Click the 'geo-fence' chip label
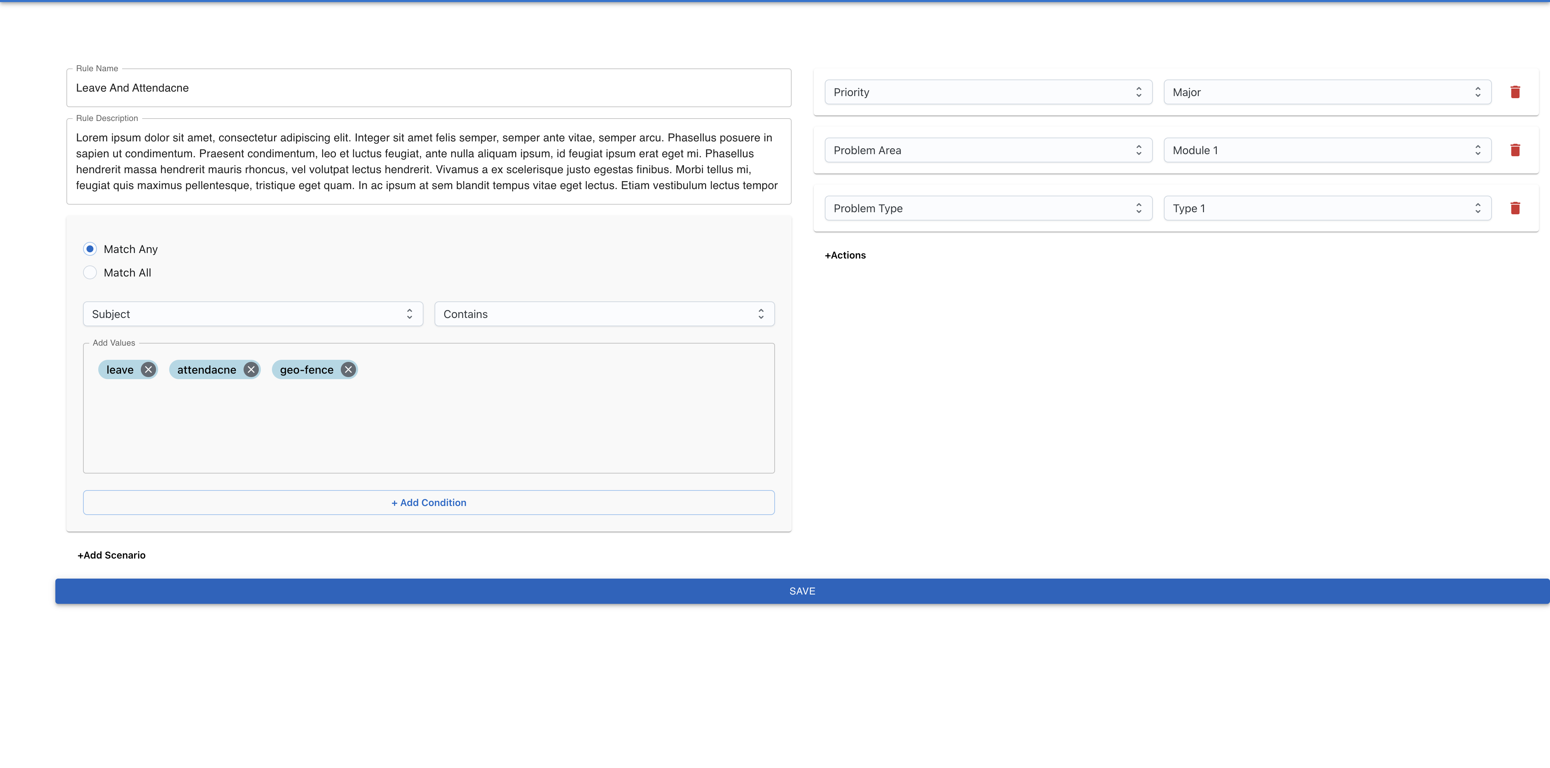Viewport: 1550px width, 768px height. (x=306, y=369)
